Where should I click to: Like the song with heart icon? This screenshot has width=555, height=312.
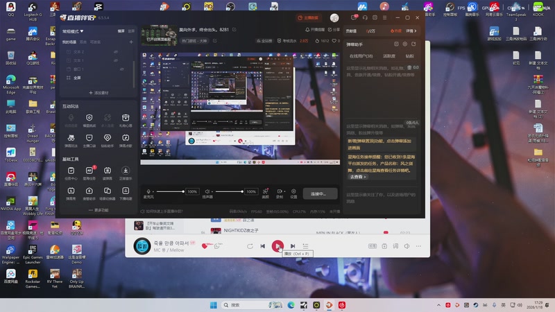click(x=205, y=246)
